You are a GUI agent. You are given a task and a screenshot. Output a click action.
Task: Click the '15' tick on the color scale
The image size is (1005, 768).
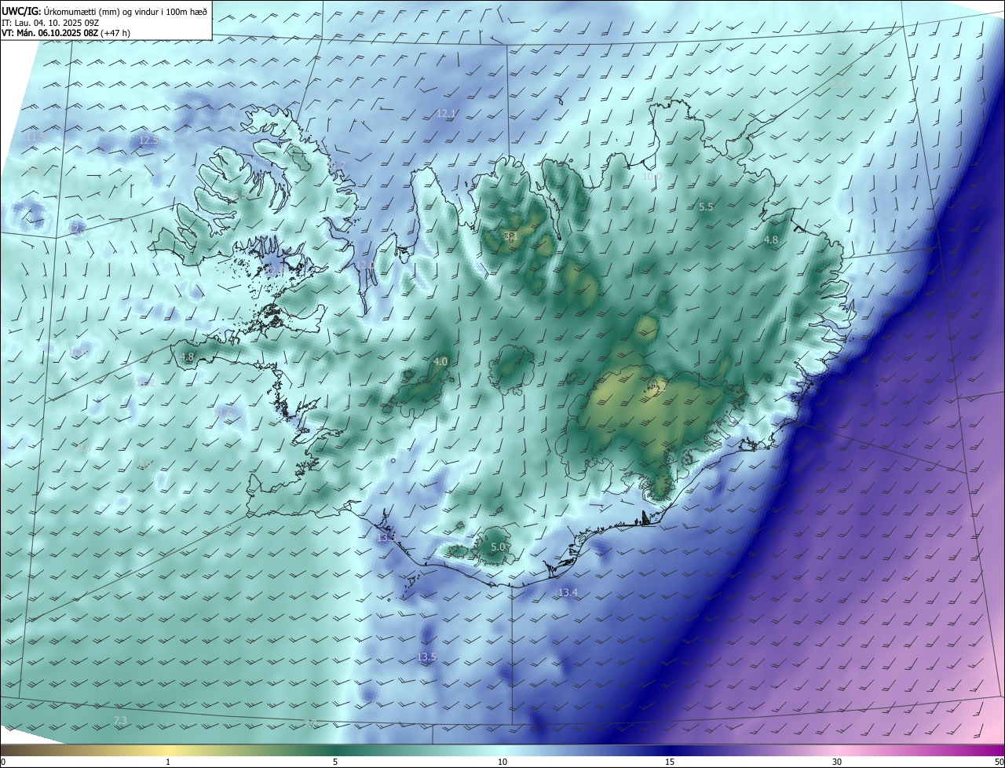[670, 763]
